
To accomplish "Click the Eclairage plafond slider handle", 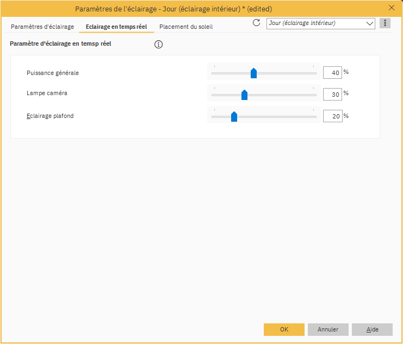I will 234,116.
